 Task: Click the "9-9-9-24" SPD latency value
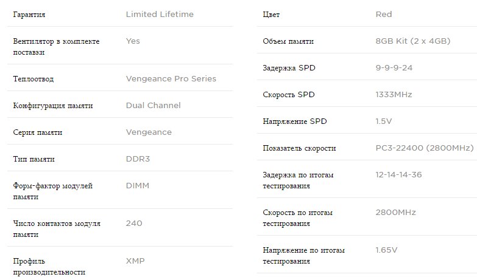pyautogui.click(x=394, y=67)
